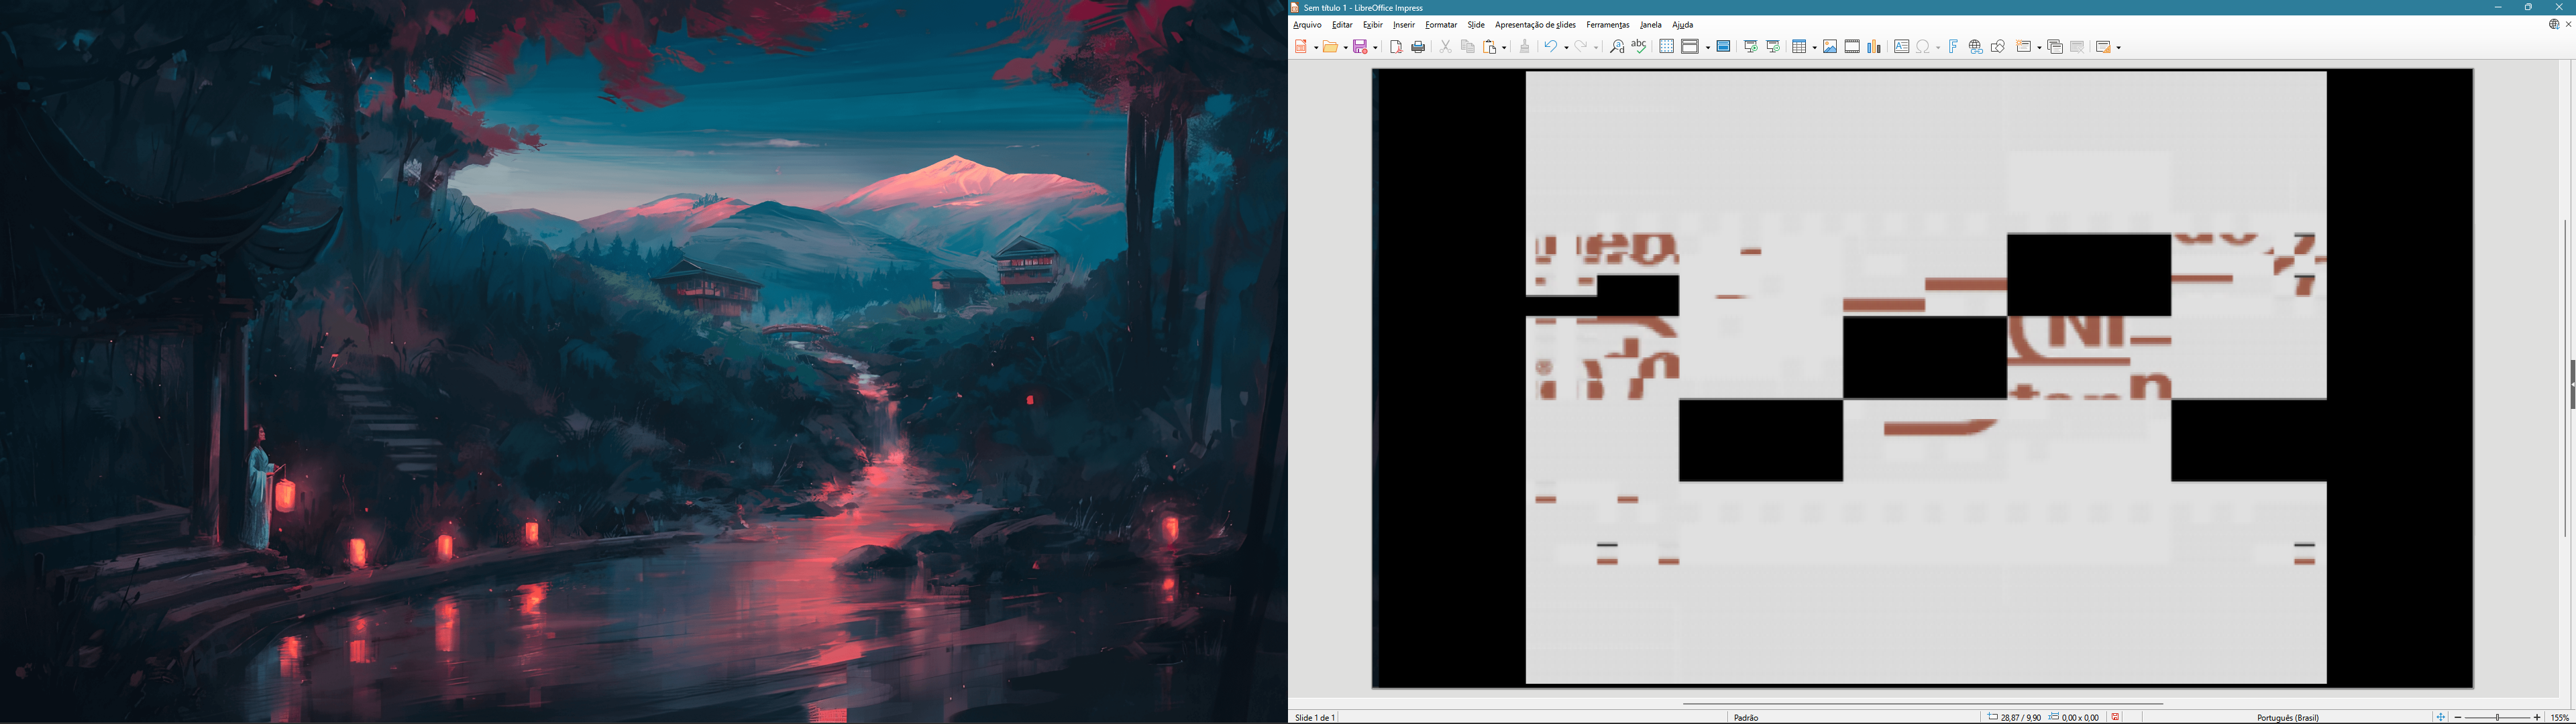This screenshot has width=2576, height=724.
Task: Click the Paste clipboard icon
Action: [1490, 47]
